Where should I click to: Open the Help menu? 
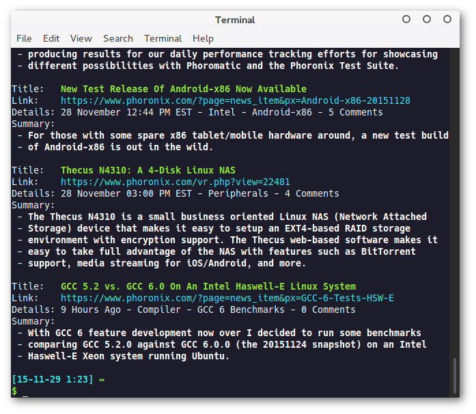[203, 38]
